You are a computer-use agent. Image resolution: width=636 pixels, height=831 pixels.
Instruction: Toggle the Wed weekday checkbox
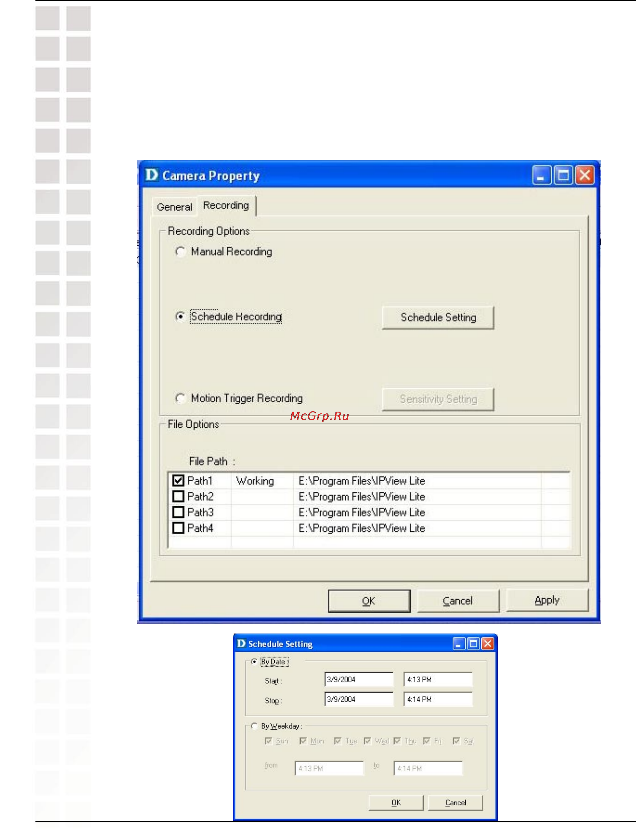pyautogui.click(x=367, y=740)
